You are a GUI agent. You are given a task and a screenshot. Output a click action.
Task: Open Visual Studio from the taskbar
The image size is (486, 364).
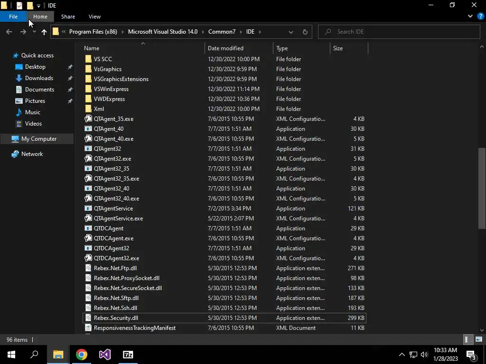coord(105,355)
